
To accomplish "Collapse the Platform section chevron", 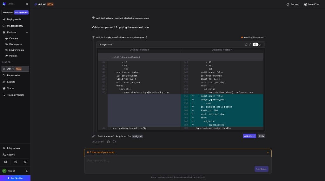I will click(x=27, y=32).
